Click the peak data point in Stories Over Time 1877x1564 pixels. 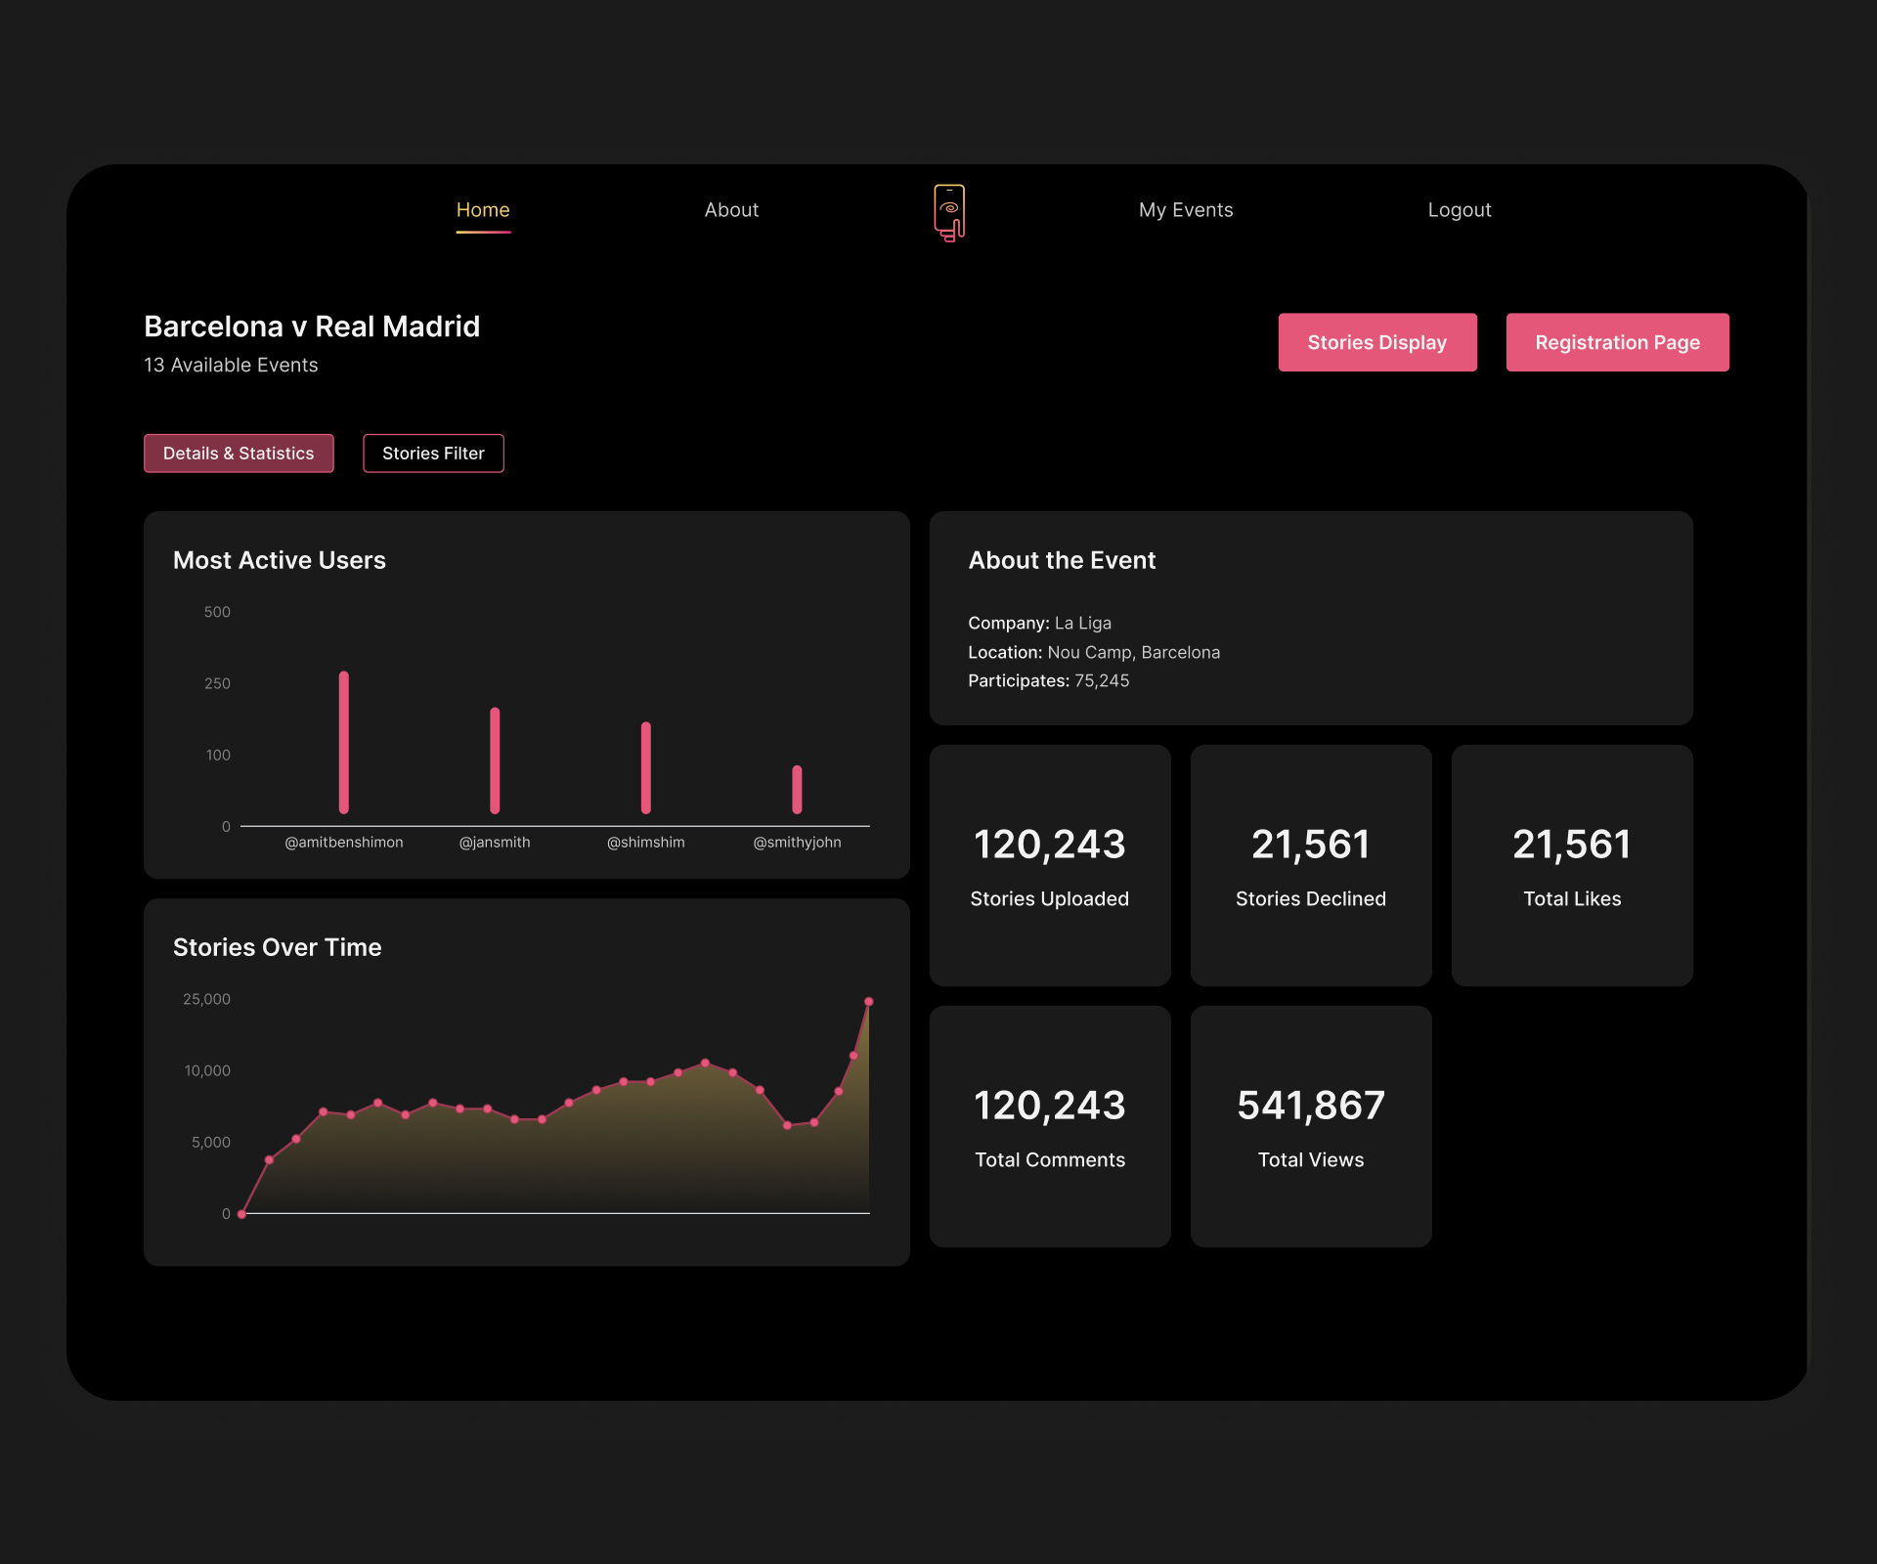(x=868, y=1001)
